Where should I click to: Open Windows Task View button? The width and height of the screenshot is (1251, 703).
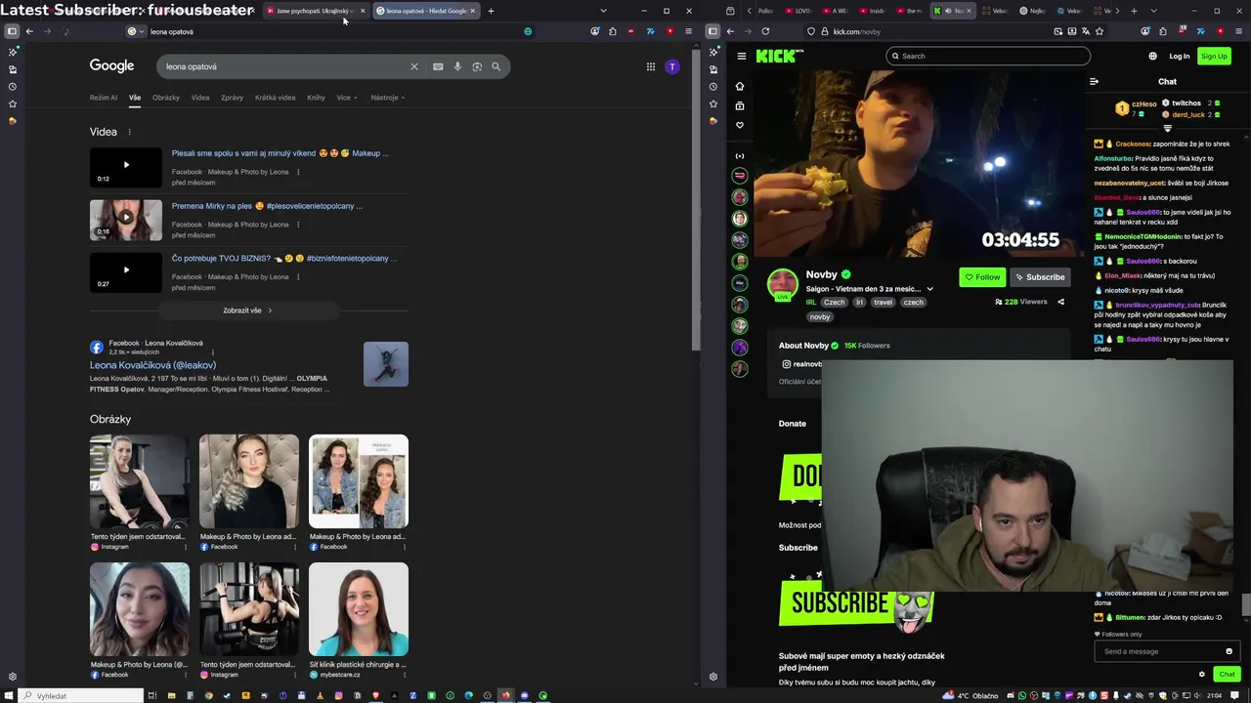[x=152, y=696]
